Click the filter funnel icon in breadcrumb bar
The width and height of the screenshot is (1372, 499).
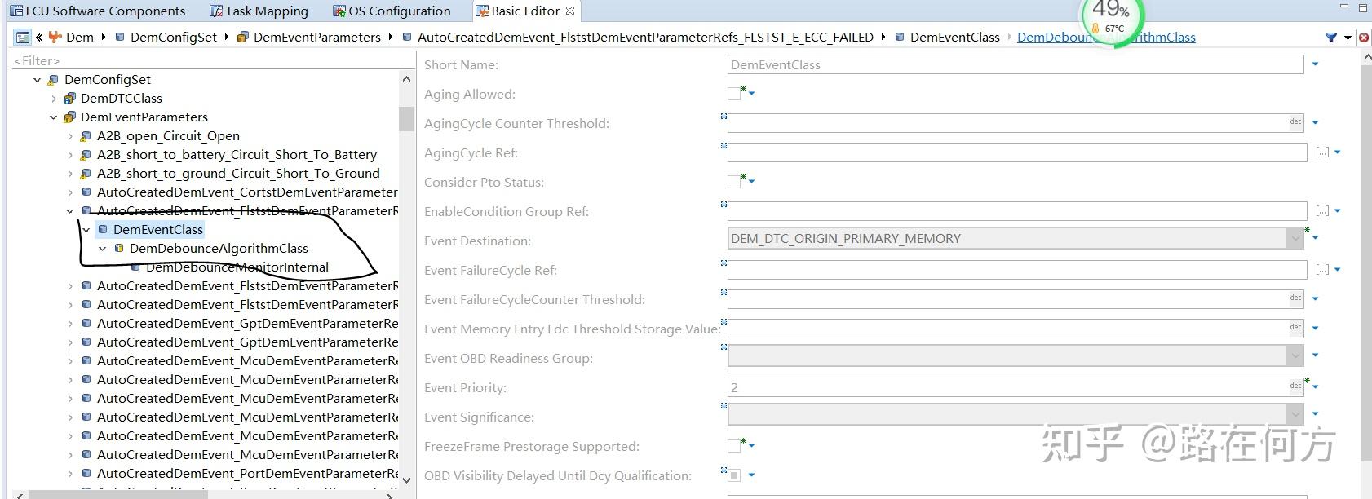point(1330,37)
